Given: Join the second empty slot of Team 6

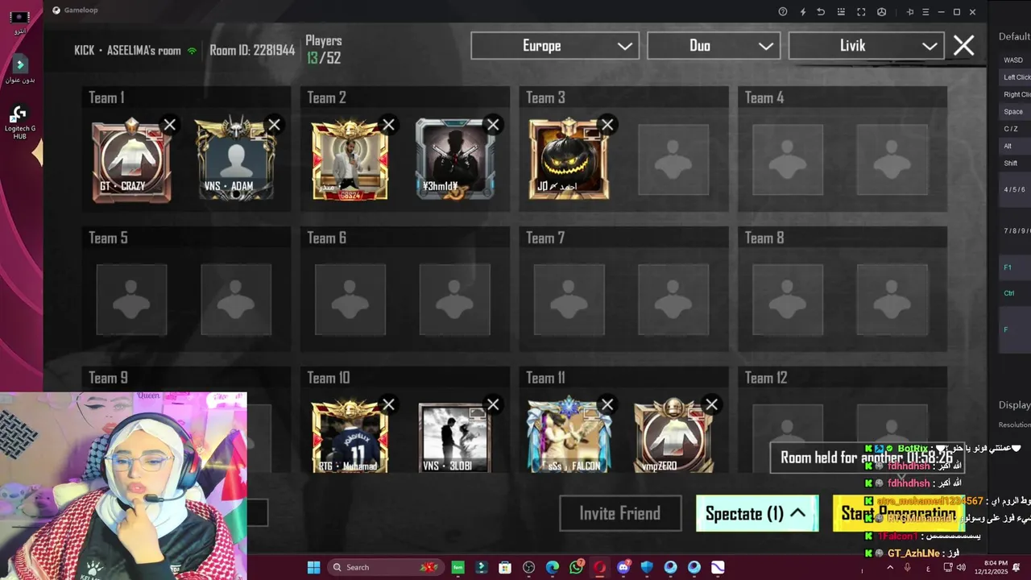Looking at the screenshot, I should (455, 300).
